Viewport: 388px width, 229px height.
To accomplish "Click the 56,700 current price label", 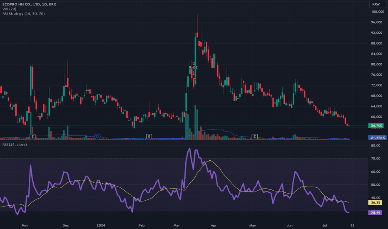I will click(376, 125).
